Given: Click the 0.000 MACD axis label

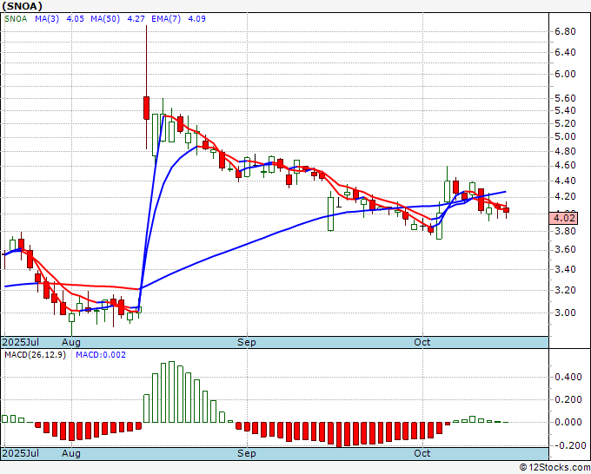Looking at the screenshot, I should pyautogui.click(x=568, y=423).
